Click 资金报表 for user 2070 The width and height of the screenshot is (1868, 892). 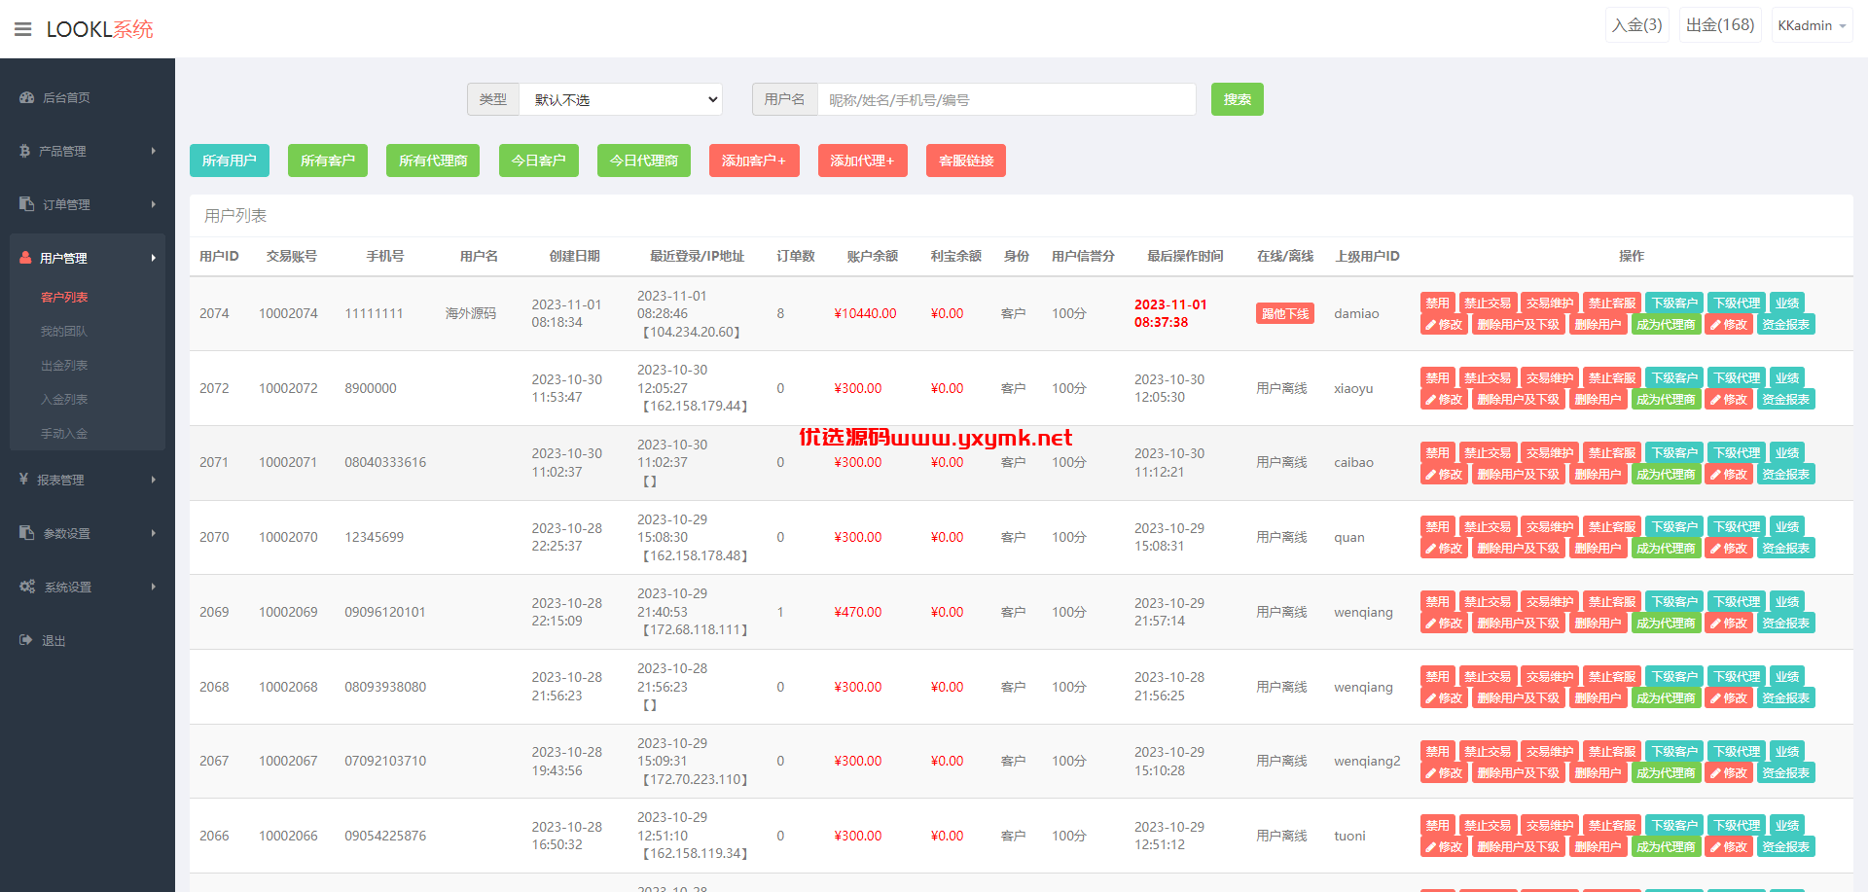1786,549
